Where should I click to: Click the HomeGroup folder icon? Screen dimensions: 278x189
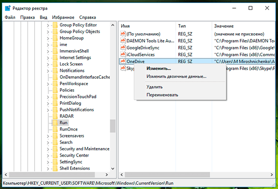pyautogui.click(x=55, y=38)
